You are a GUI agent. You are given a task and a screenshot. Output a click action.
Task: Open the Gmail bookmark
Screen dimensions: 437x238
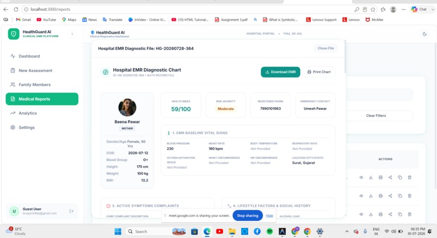[23, 20]
